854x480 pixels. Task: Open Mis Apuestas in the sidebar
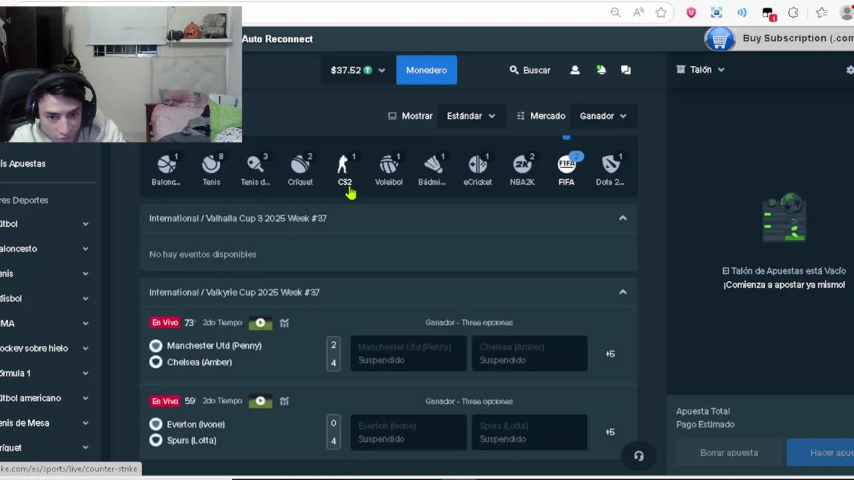(x=23, y=163)
